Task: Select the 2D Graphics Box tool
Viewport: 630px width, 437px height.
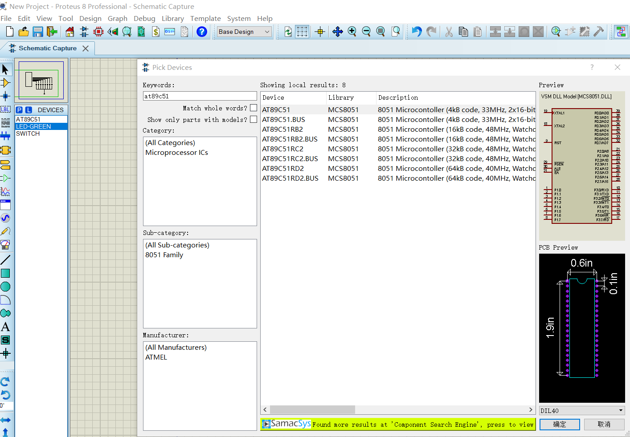Action: (5, 273)
